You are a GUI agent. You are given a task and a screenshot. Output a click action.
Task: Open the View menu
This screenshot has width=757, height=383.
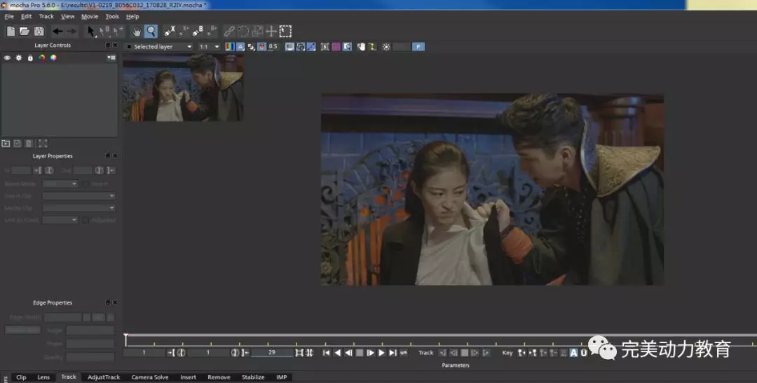(x=67, y=16)
